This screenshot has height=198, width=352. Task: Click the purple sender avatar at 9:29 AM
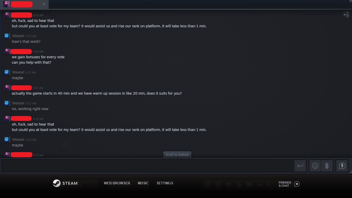7,15
